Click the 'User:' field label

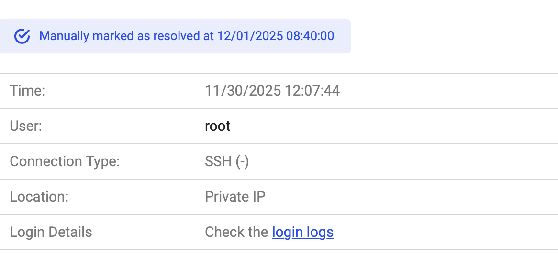(x=26, y=126)
